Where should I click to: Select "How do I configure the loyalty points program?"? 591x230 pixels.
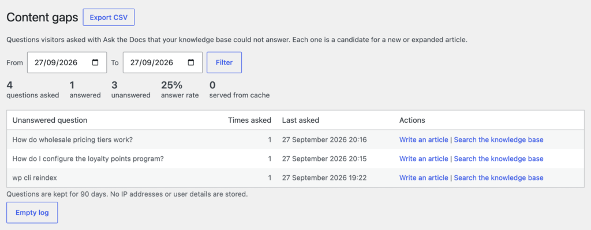(x=88, y=159)
